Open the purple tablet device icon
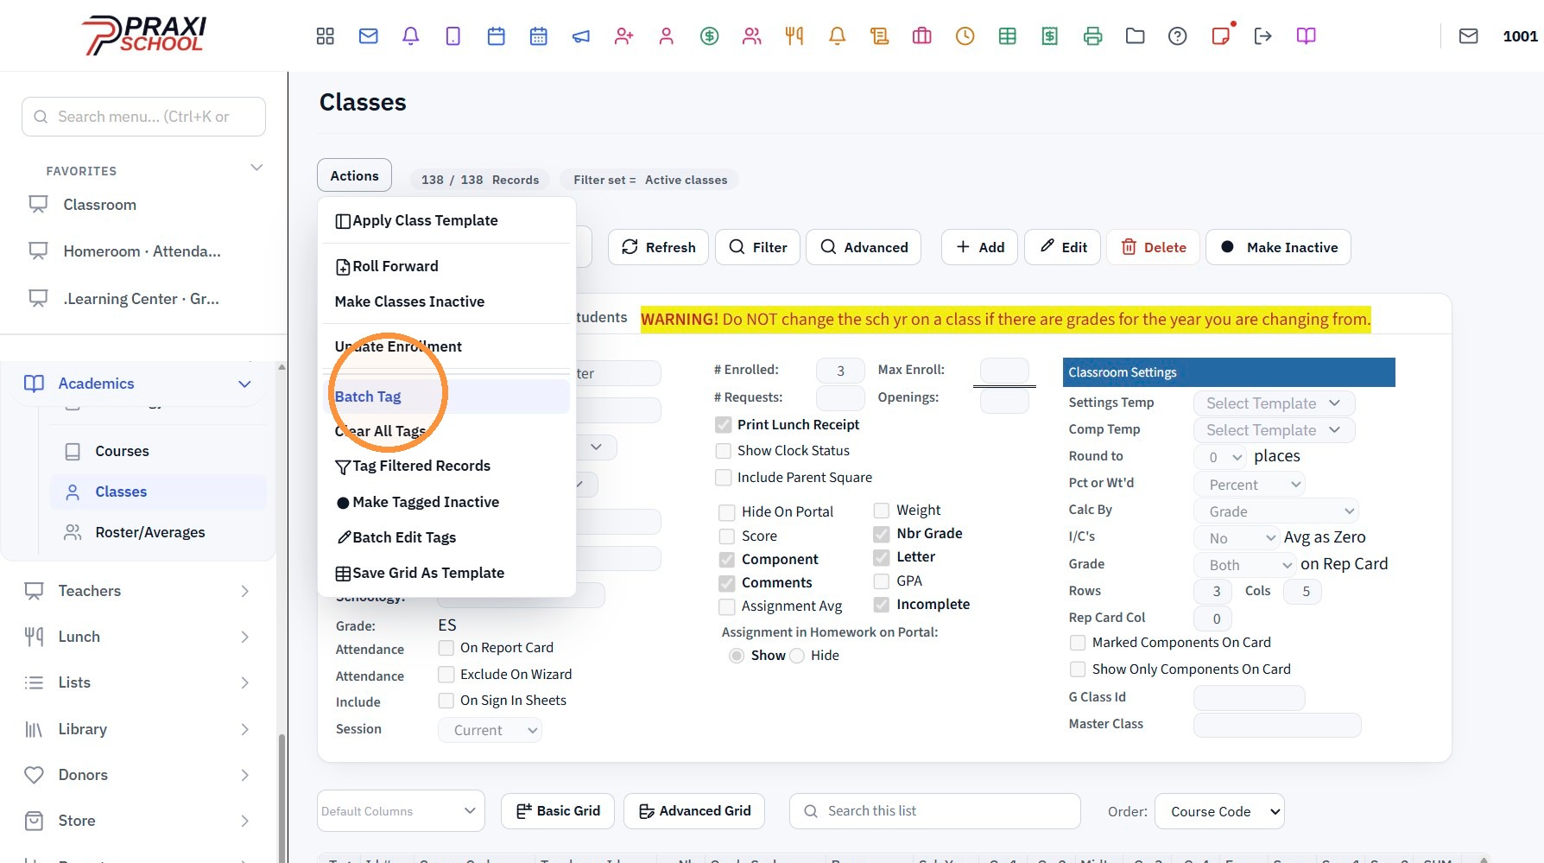The width and height of the screenshot is (1544, 863). pyautogui.click(x=453, y=36)
